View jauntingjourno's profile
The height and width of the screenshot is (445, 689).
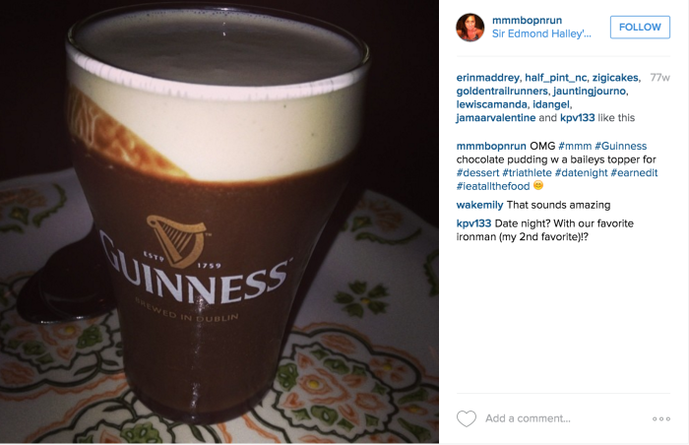click(590, 91)
